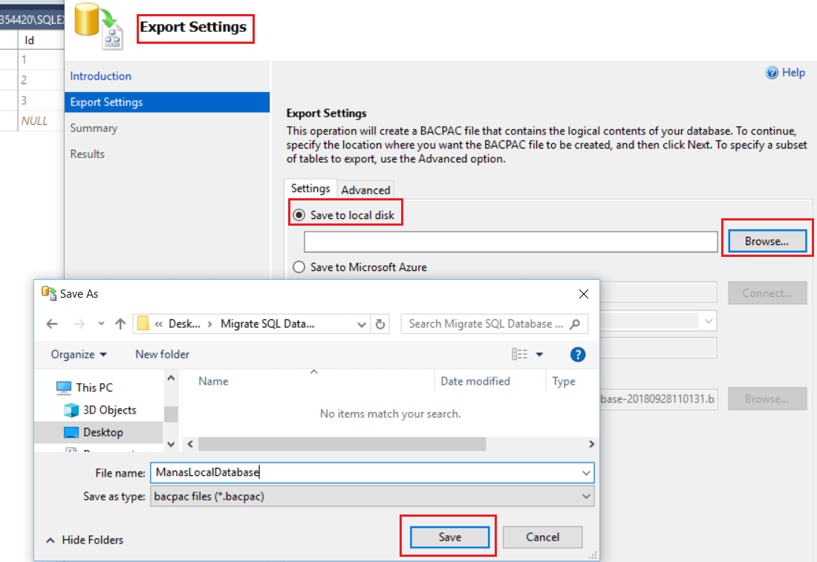Change the file list view layout
The width and height of the screenshot is (817, 562).
point(519,354)
